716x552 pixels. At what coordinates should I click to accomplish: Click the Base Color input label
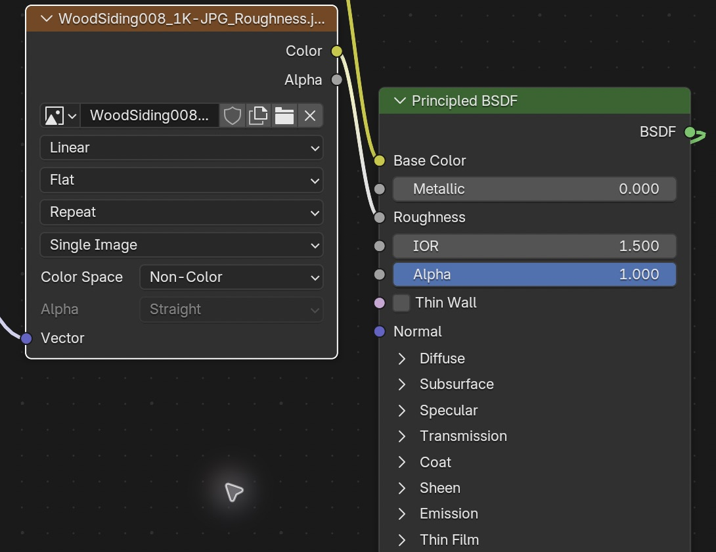pos(430,161)
